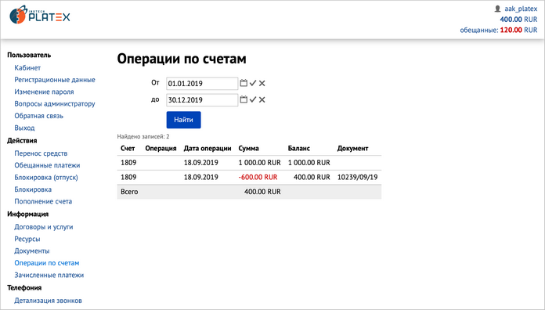The height and width of the screenshot is (310, 545).
Task: Click the Информация section heading
Action: point(28,214)
